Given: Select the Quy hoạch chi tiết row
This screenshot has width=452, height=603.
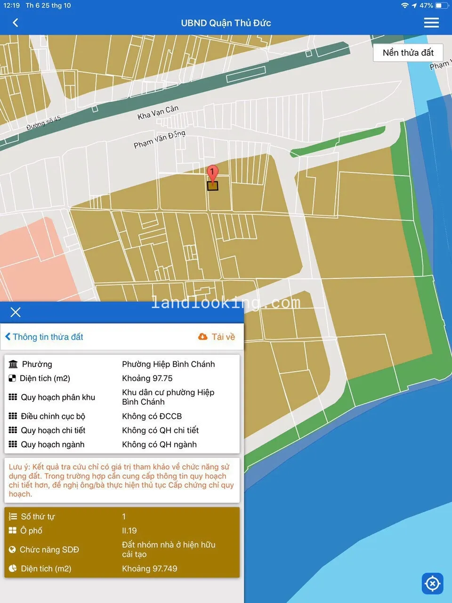Looking at the screenshot, I should tap(121, 430).
